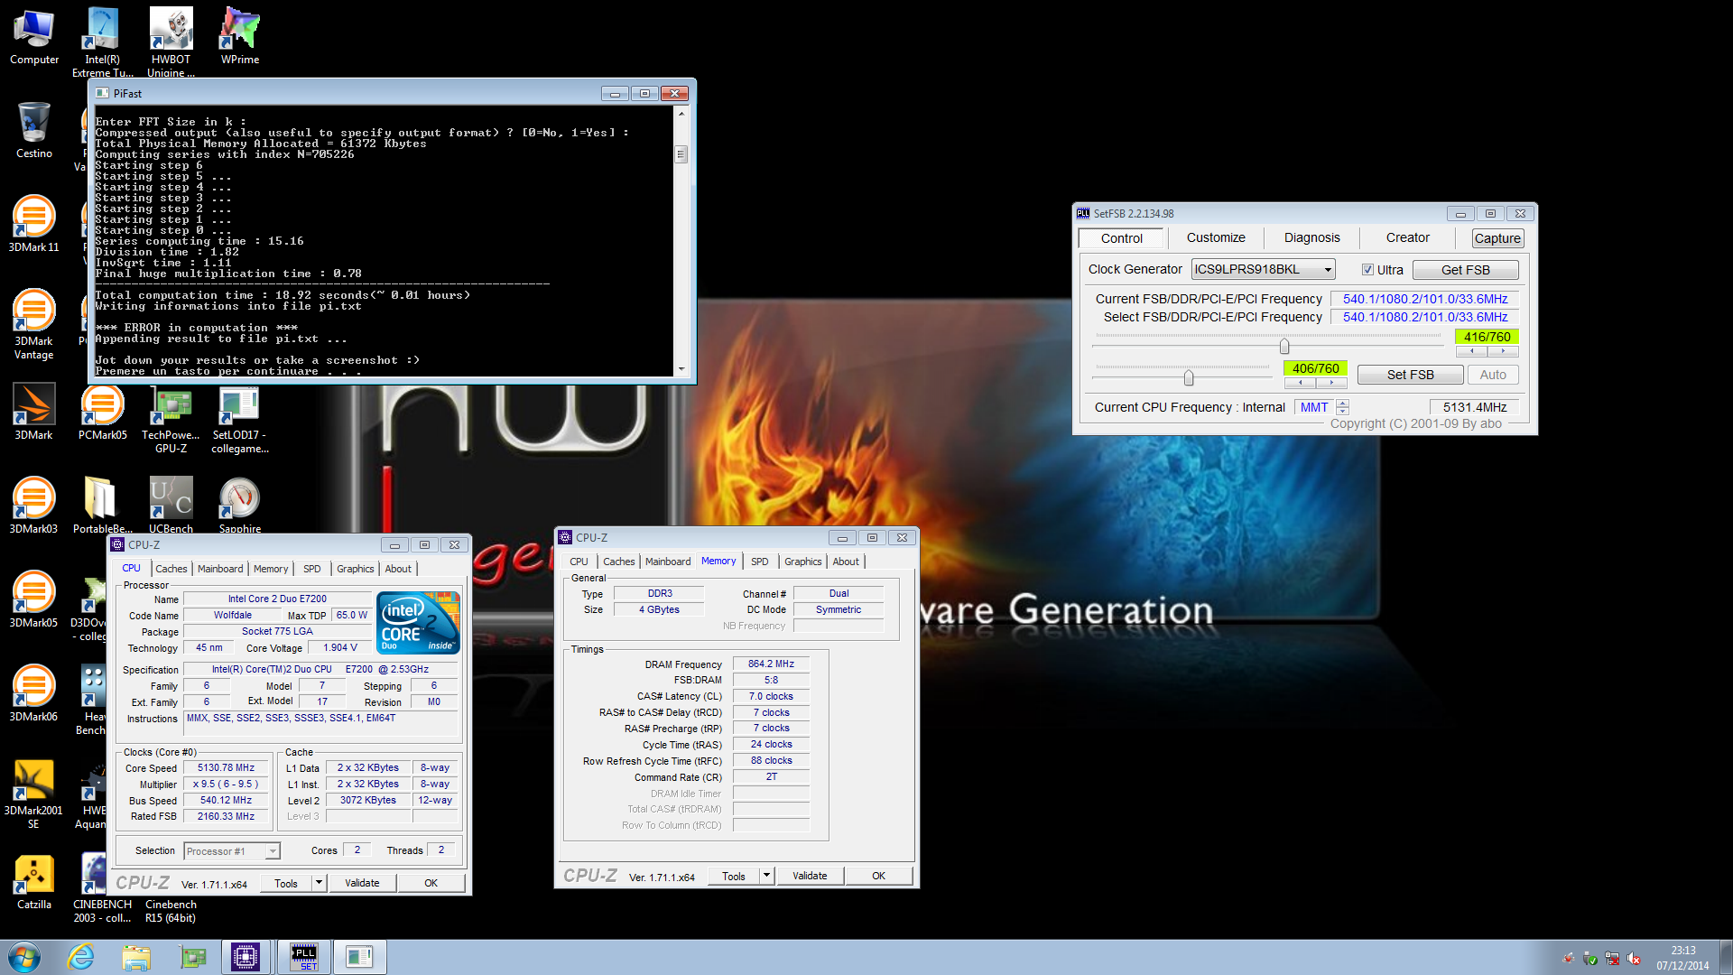The width and height of the screenshot is (1733, 975).
Task: Launch the 3DMark desktop shortcut
Action: (x=34, y=412)
